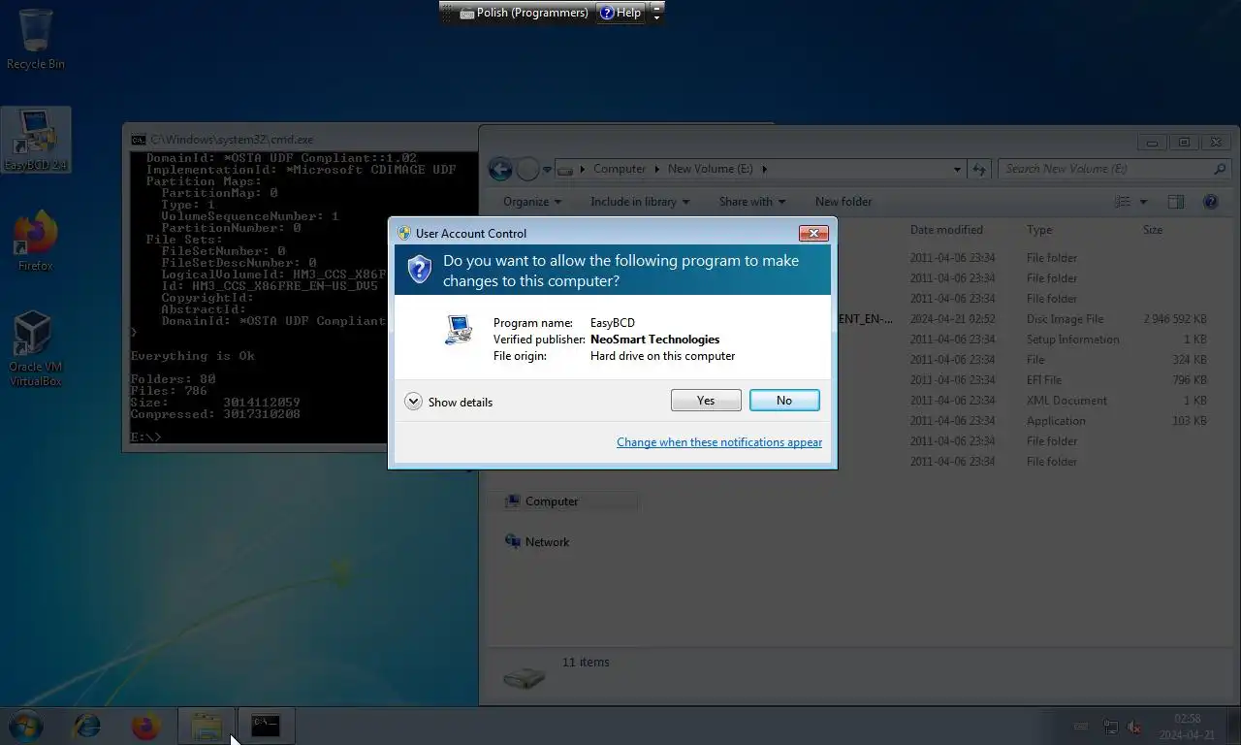Screen dimensions: 1241x745
Task: Click the muted volume tray icon
Action: tap(1134, 727)
